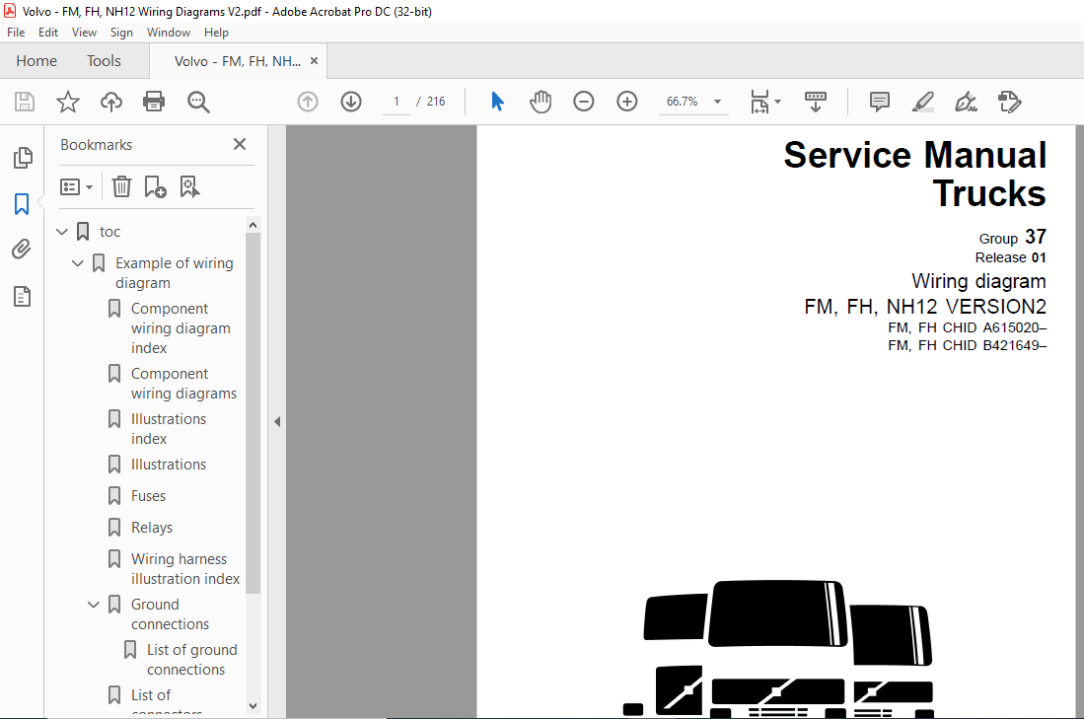Open the add comment sticky note tool
The image size is (1084, 719).
coord(879,102)
